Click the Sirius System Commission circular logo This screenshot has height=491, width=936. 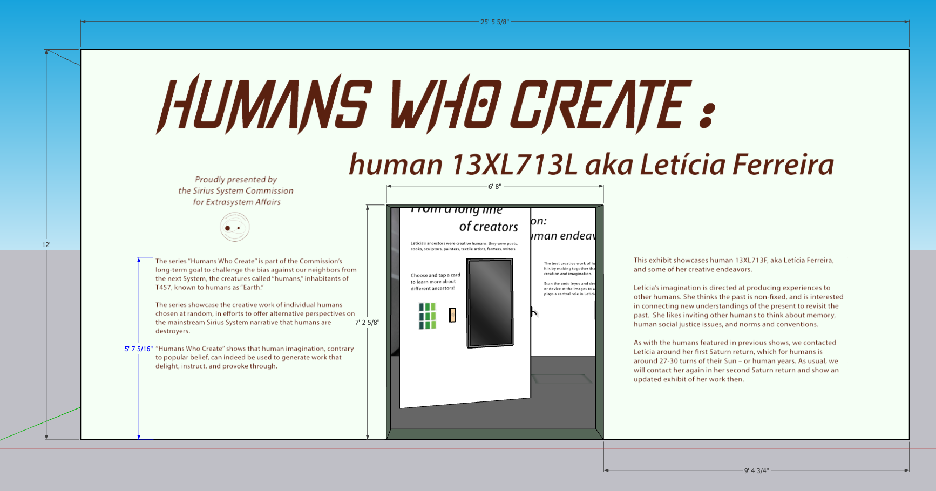click(235, 227)
